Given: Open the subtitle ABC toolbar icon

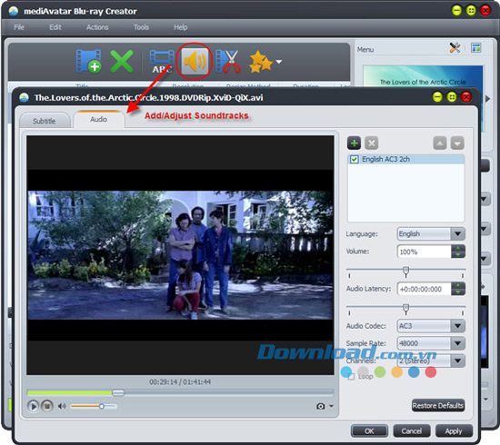Looking at the screenshot, I should coord(162,61).
